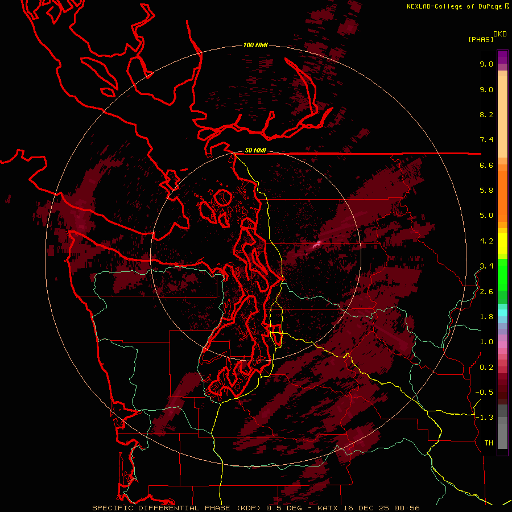Click the 9.8 scale value
This screenshot has height=512, width=512.
point(486,64)
